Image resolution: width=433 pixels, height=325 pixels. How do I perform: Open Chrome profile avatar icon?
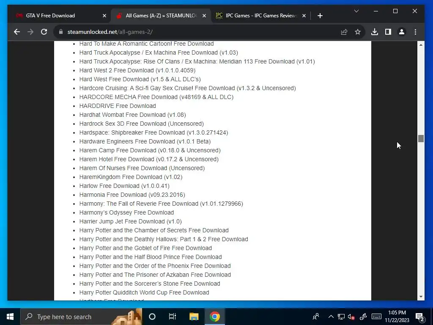point(402,32)
